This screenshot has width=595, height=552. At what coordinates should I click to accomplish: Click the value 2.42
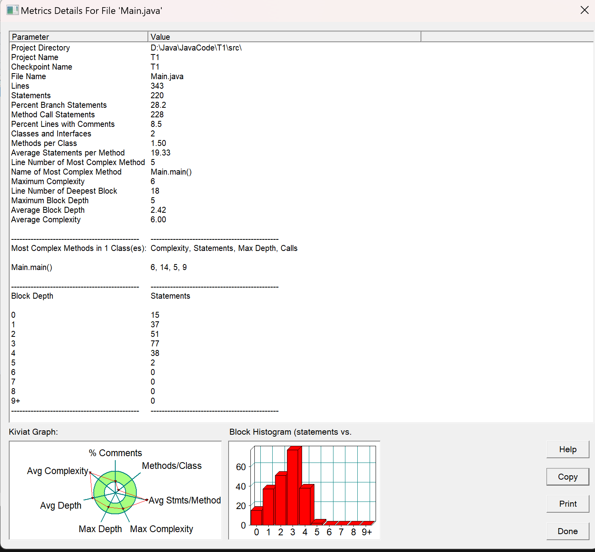coord(158,210)
